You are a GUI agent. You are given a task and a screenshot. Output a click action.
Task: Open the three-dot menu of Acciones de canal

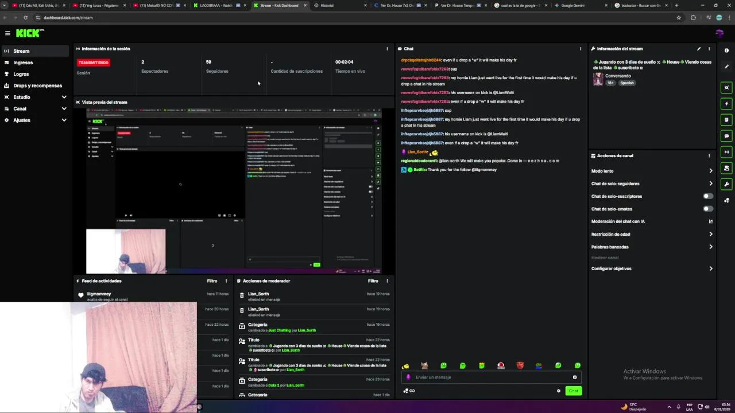click(709, 155)
